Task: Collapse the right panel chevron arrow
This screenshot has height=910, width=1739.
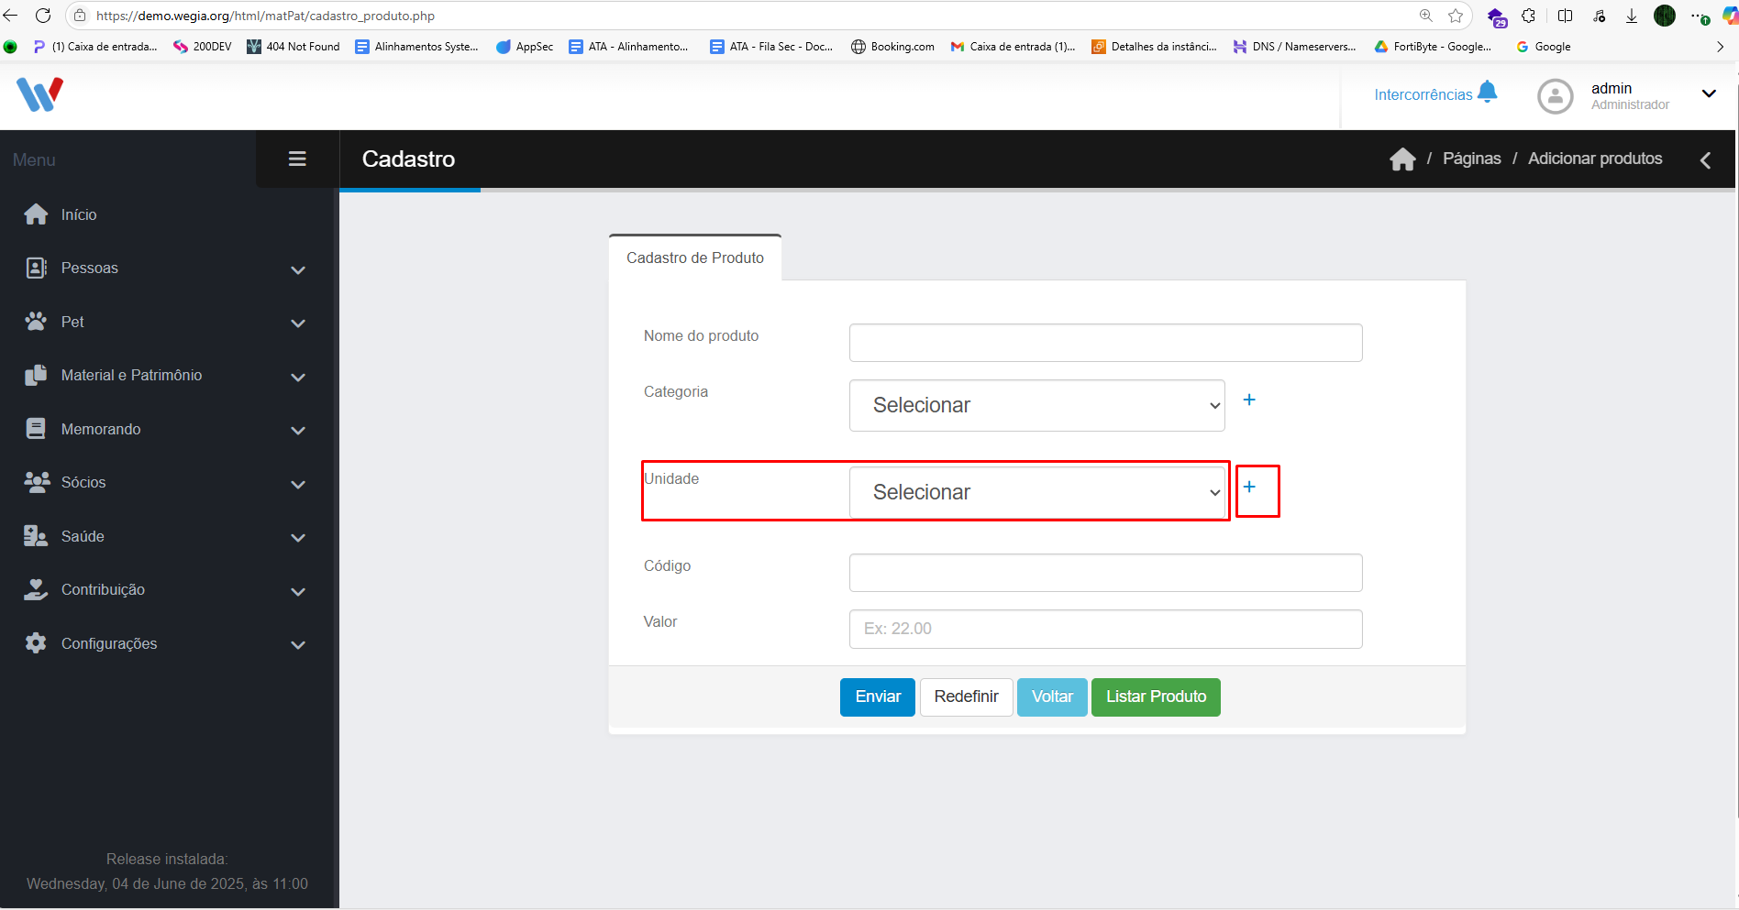Action: click(x=1705, y=160)
